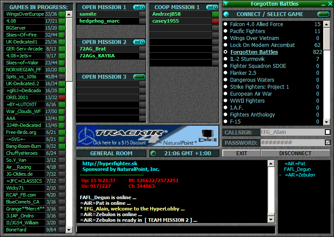
Task: Click the Open Mission 1 header
Action: [x=104, y=7]
